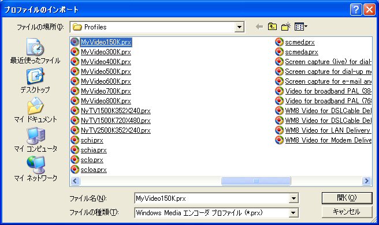Select file schi.prx
The image size is (379, 225).
(92, 140)
